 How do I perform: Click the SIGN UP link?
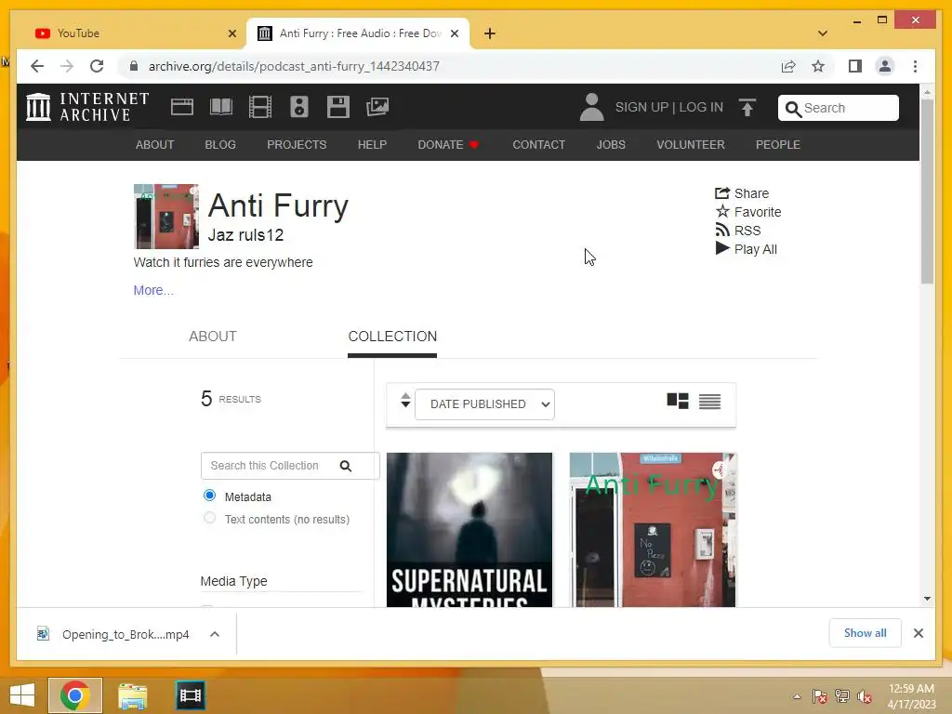coord(641,108)
